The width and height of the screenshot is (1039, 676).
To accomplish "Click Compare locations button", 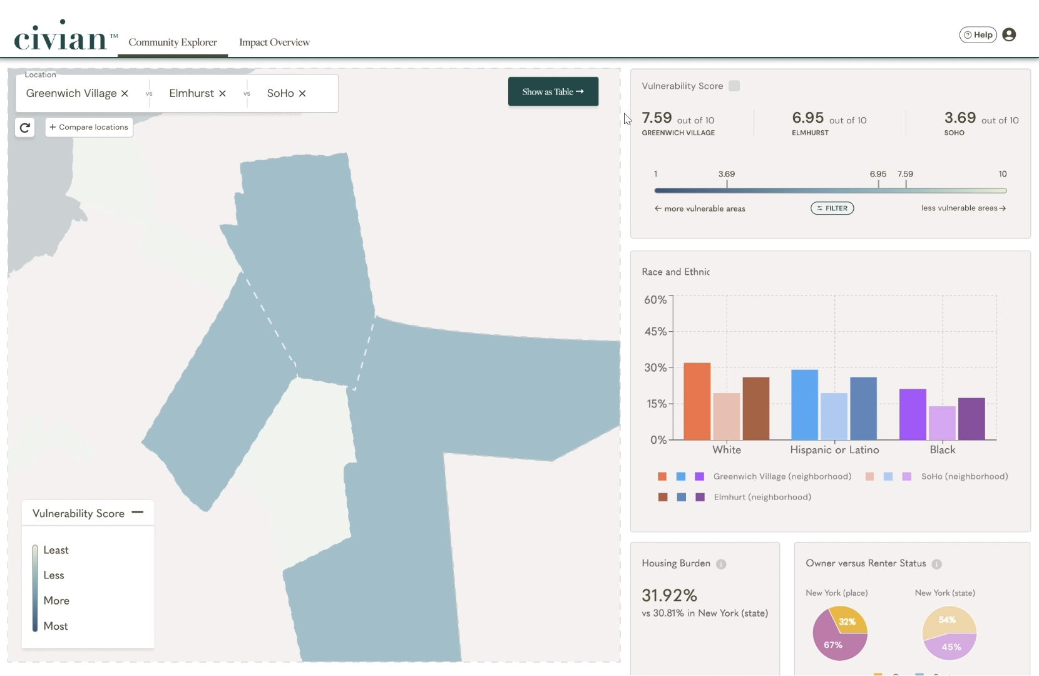I will 89,127.
